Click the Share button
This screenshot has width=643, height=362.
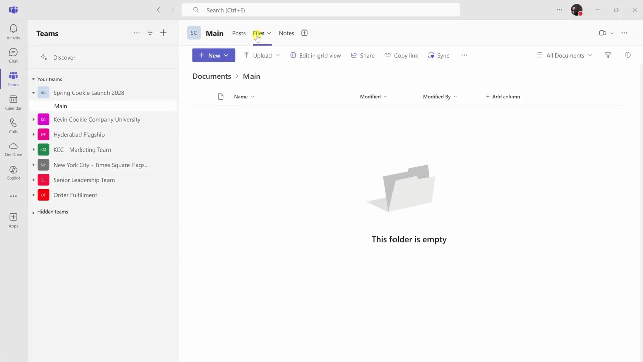[x=363, y=55]
